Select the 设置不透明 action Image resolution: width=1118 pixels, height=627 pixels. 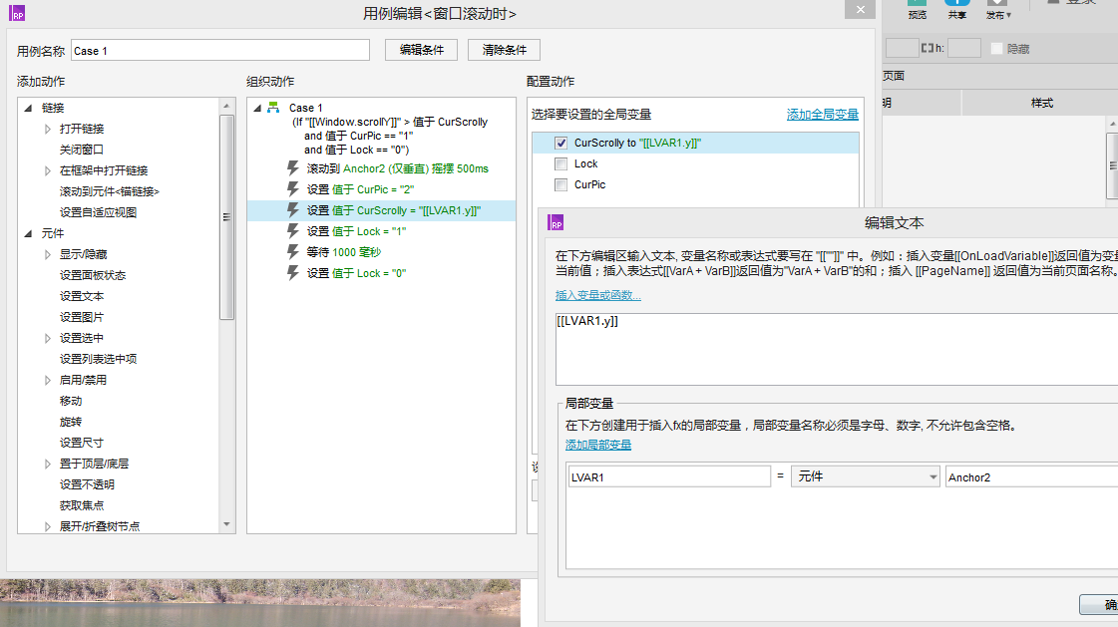(x=87, y=484)
